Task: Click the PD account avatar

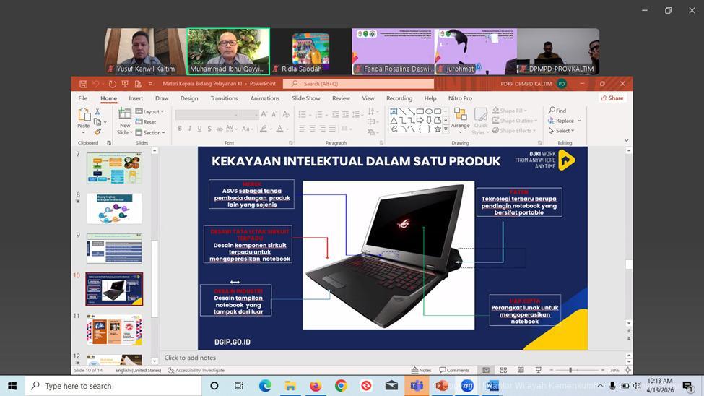Action: click(x=562, y=84)
